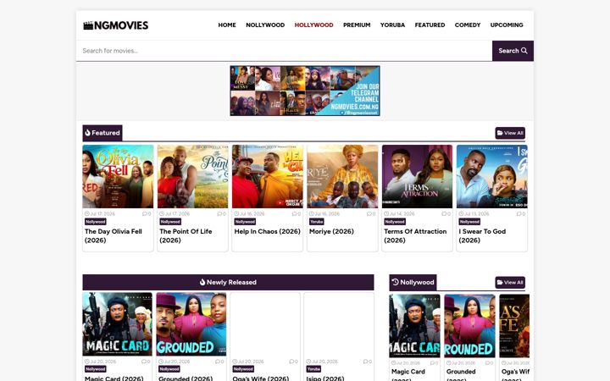This screenshot has width=610, height=381.
Task: Go to the Featured menu item
Action: click(x=430, y=25)
